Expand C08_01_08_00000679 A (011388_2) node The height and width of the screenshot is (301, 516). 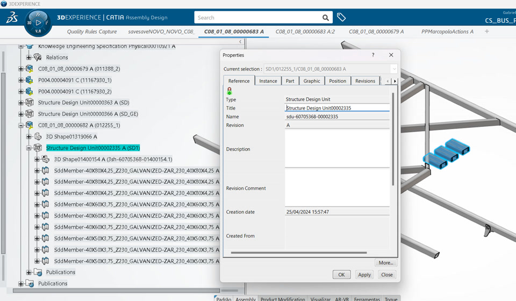click(x=21, y=69)
